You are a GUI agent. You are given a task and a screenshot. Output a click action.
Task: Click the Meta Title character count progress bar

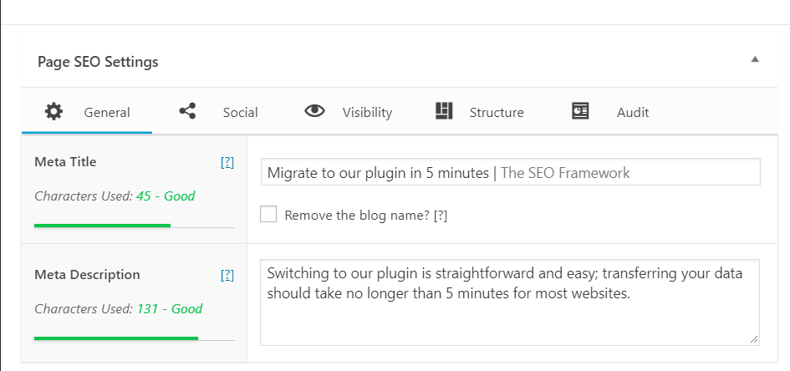pos(134,226)
